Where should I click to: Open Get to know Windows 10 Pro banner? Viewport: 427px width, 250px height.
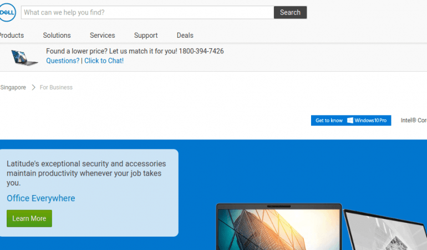351,121
